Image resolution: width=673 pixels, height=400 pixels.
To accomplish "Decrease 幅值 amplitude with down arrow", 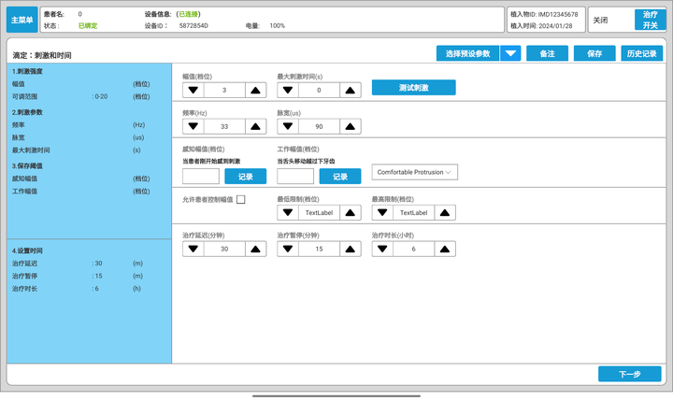I will tap(193, 91).
